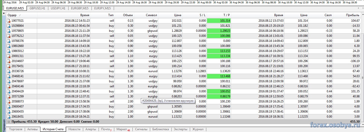Viewport: 364px width, 132px height.
Task: Click the order icon for order 20468141
Action: (9, 76)
